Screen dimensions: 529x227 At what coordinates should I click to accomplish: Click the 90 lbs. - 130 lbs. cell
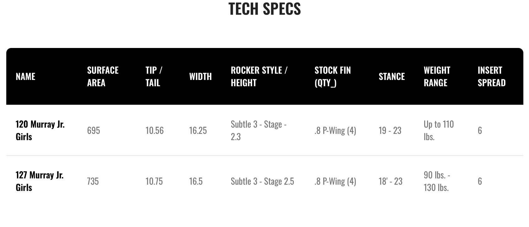pos(437,181)
